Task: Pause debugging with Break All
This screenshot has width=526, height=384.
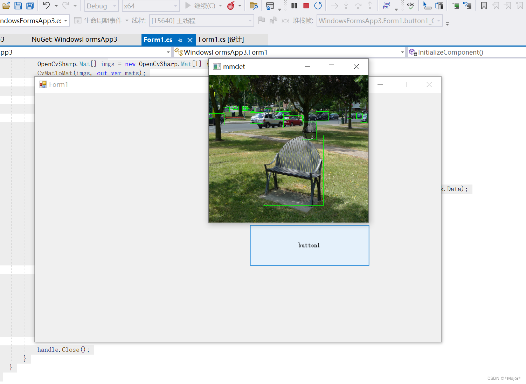Action: (x=294, y=6)
